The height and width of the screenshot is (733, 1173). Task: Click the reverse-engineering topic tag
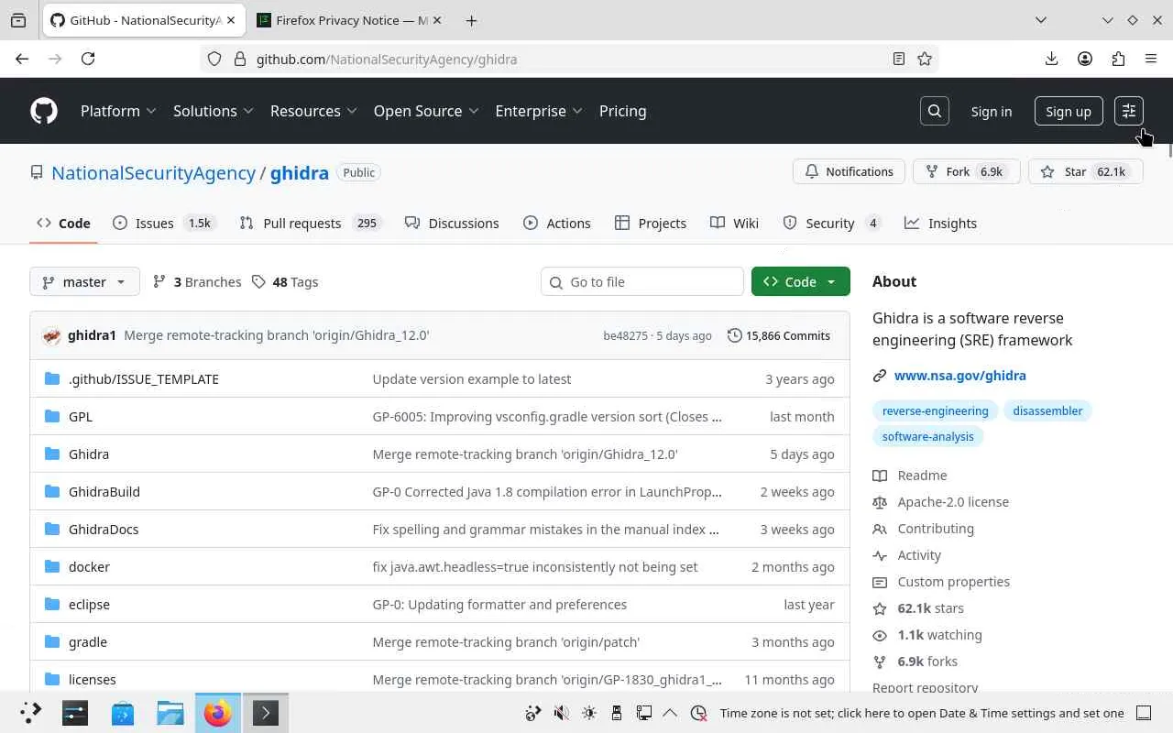tap(935, 410)
